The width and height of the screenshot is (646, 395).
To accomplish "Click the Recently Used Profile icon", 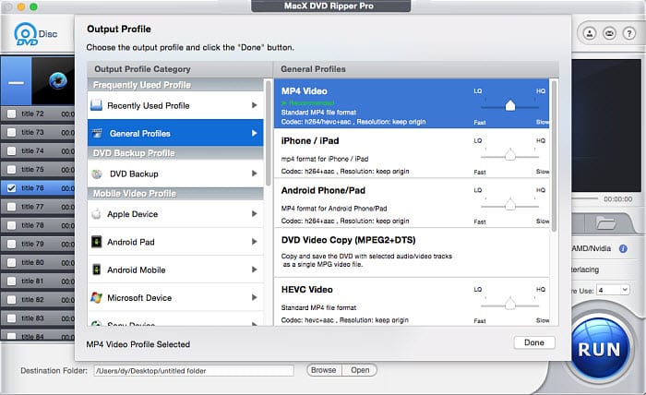I will point(96,105).
